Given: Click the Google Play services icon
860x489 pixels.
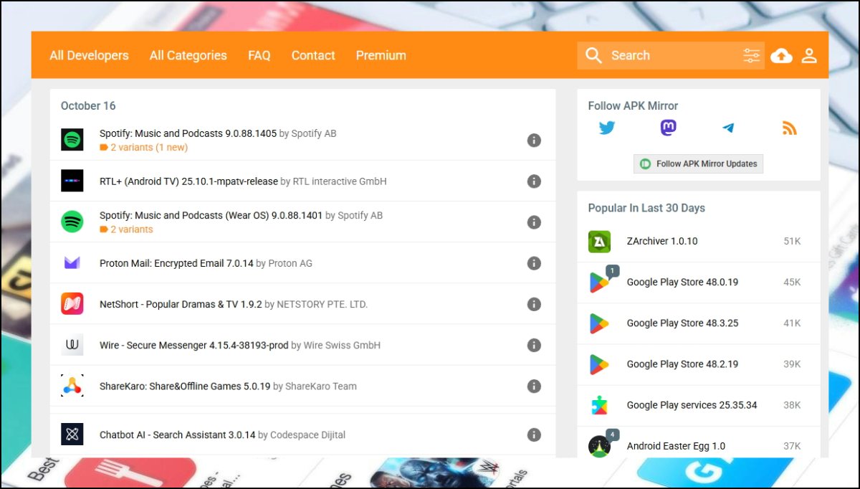Looking at the screenshot, I should [x=599, y=405].
